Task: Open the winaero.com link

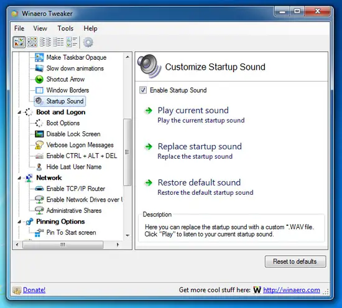Action: coord(292,290)
